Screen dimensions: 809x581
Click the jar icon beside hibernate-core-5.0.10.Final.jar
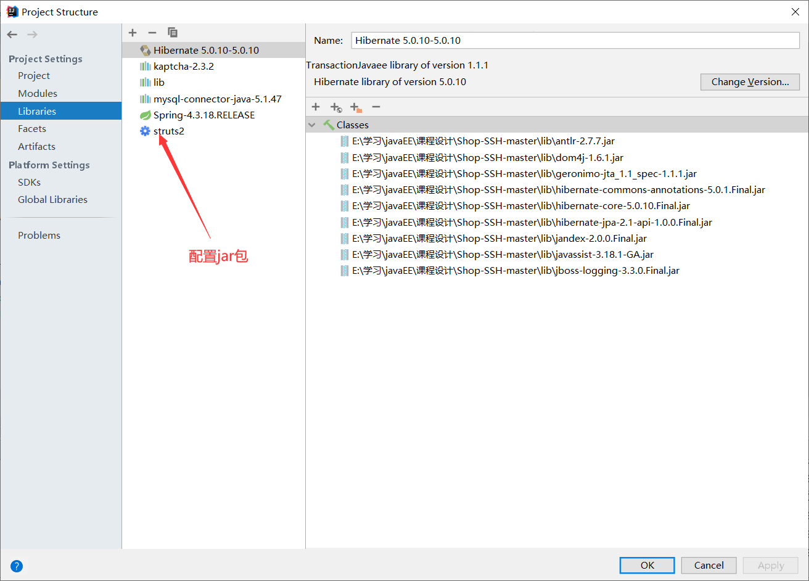345,206
